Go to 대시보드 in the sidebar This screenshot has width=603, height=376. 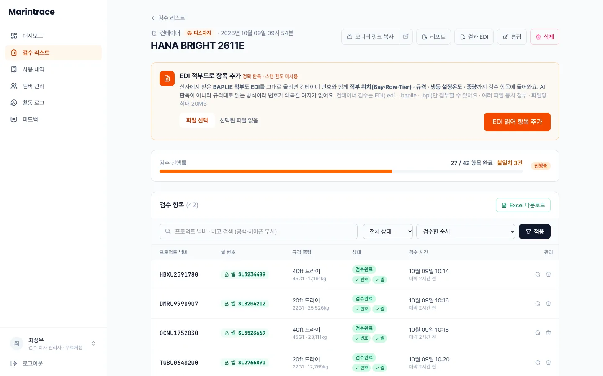pos(53,36)
